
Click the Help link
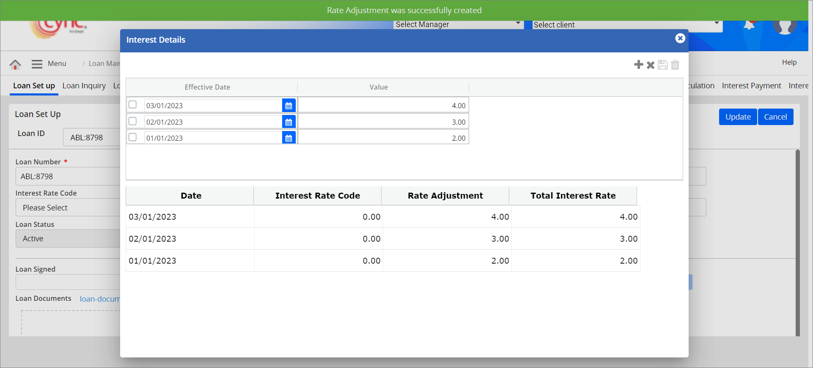point(789,63)
